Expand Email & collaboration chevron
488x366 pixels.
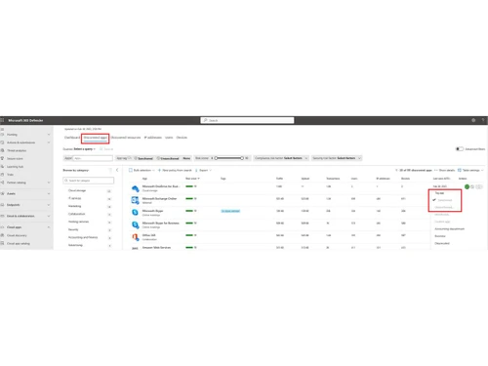click(49, 216)
